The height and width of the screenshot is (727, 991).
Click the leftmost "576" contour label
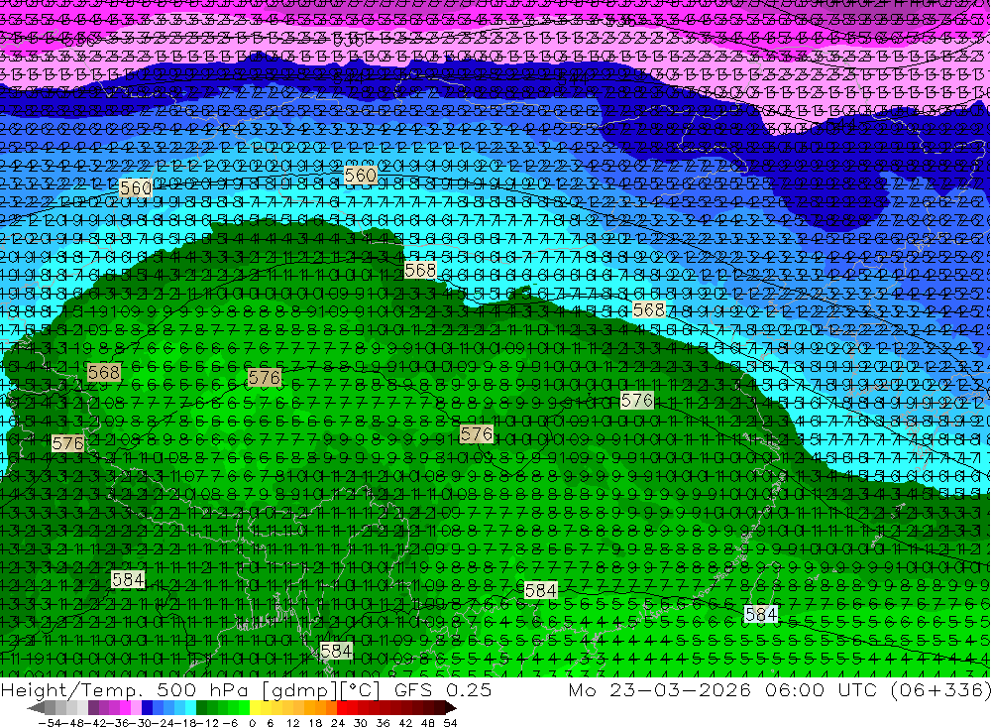[67, 443]
